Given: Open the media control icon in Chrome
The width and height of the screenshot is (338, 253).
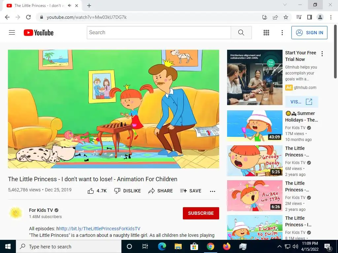Looking at the screenshot, I should pos(299,17).
